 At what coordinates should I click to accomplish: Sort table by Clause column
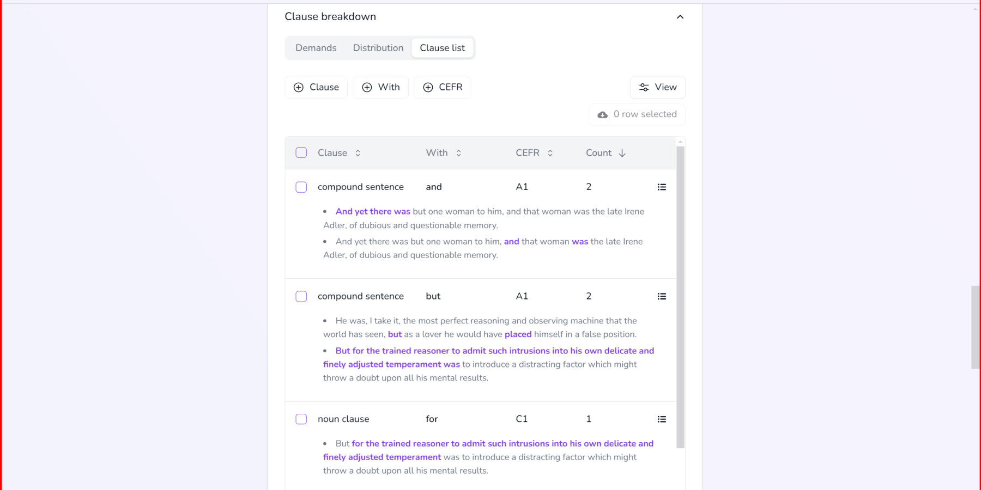pos(358,153)
